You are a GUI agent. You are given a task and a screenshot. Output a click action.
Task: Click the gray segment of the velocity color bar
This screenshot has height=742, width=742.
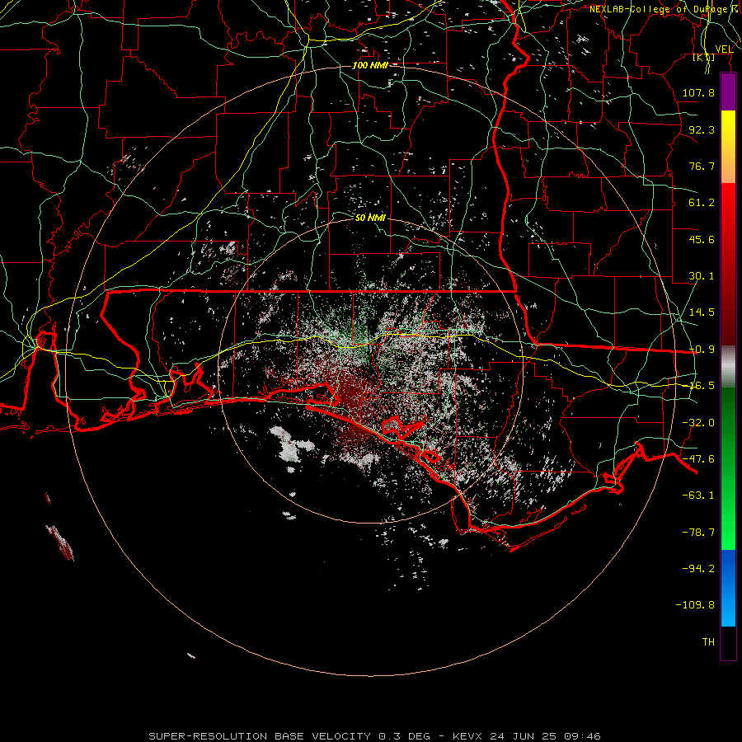(728, 366)
